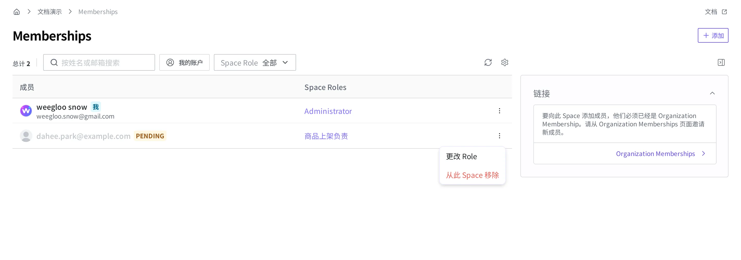Viewport: 741px width, 260px height.
Task: Click the 总计 2 count label
Action: [x=21, y=63]
